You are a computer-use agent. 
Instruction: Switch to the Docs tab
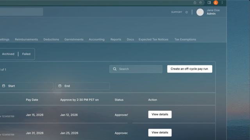point(130,39)
